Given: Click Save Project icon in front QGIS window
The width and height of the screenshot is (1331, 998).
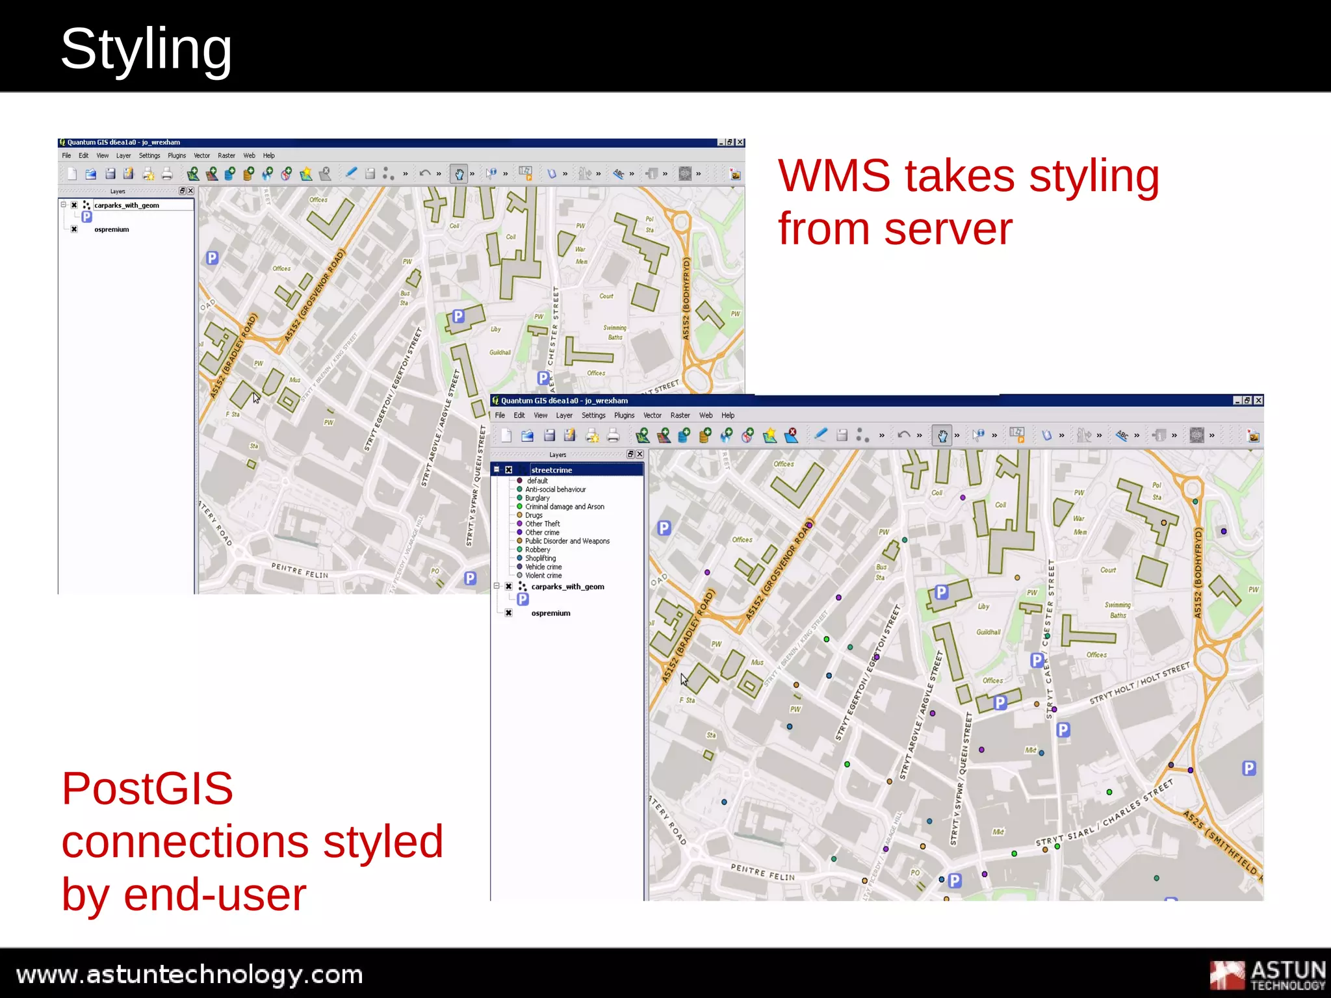Looking at the screenshot, I should 549,435.
